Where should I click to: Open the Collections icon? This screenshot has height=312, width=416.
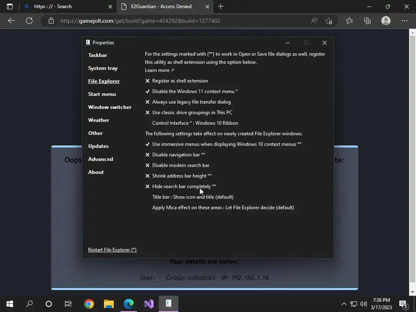(x=367, y=21)
